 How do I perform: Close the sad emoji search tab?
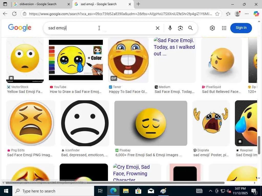(x=130, y=4)
